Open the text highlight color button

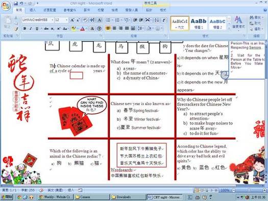[x=74, y=29]
